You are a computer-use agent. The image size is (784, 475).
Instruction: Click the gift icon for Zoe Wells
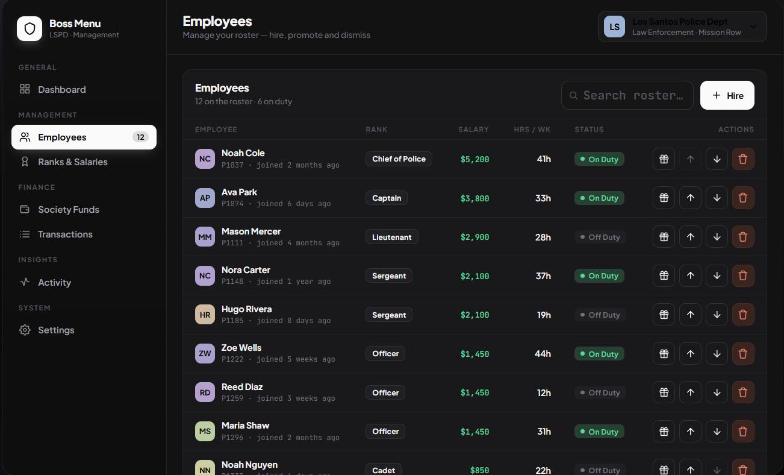(664, 354)
